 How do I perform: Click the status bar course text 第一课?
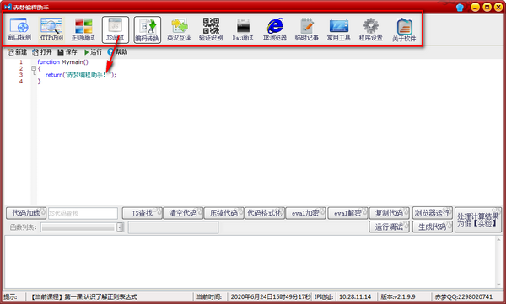tap(84, 296)
